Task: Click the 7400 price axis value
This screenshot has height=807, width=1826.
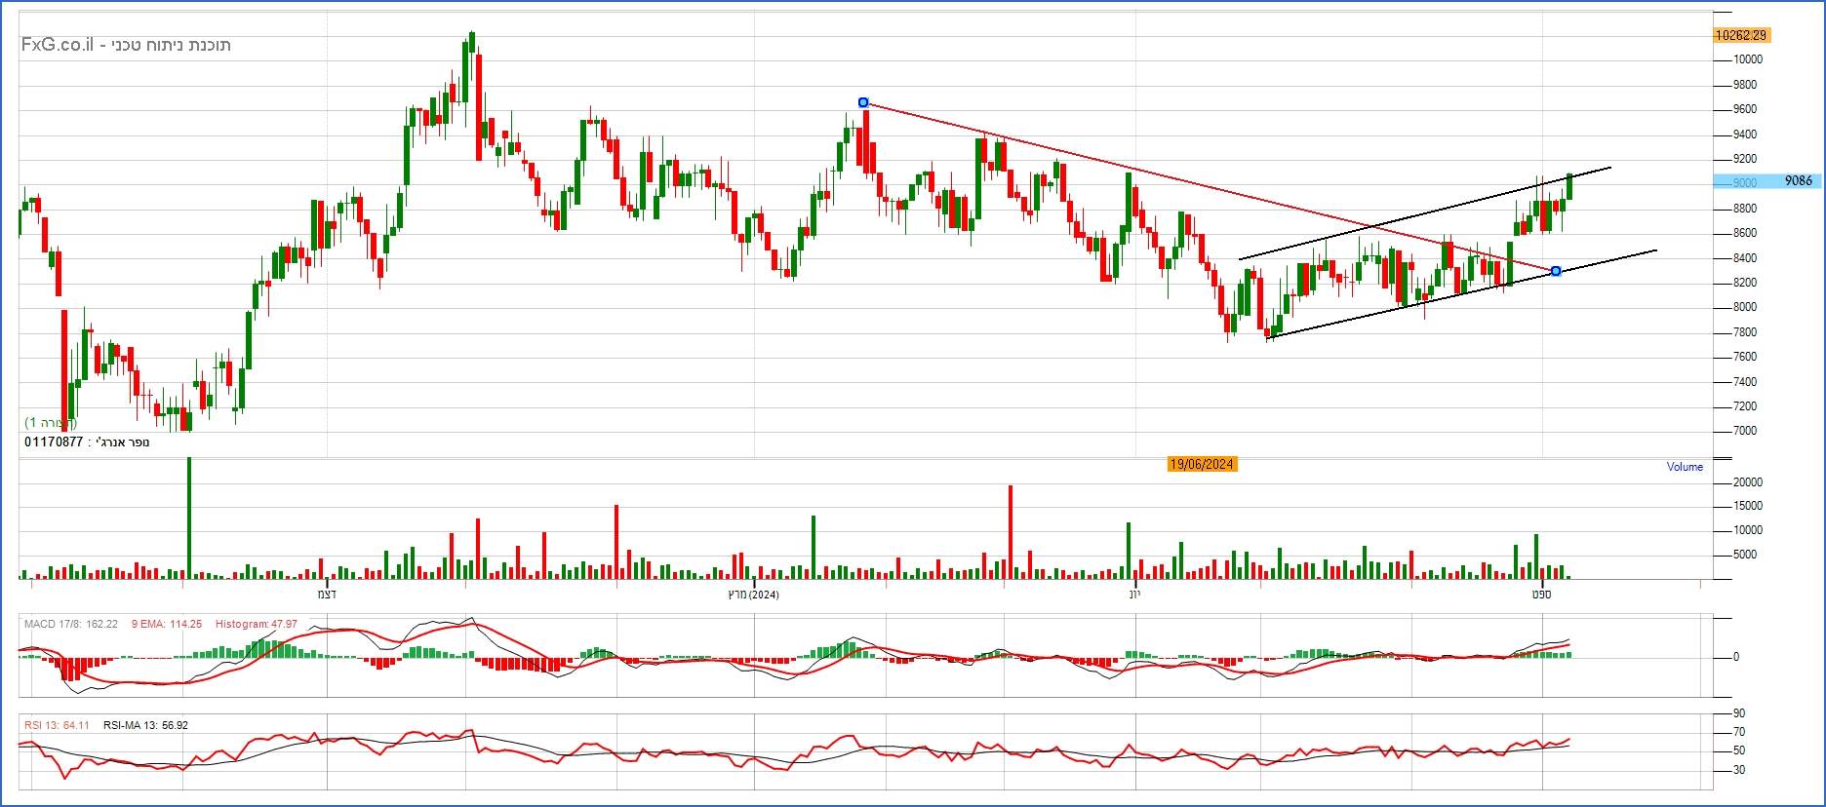Action: 1745,382
